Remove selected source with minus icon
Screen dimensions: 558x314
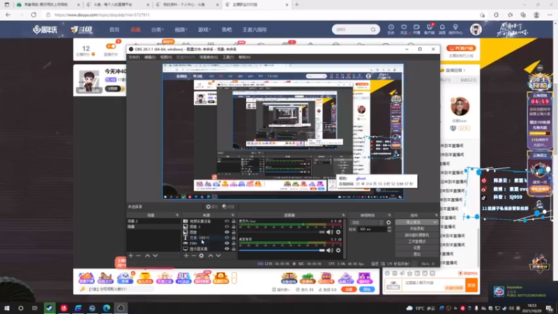[194, 255]
